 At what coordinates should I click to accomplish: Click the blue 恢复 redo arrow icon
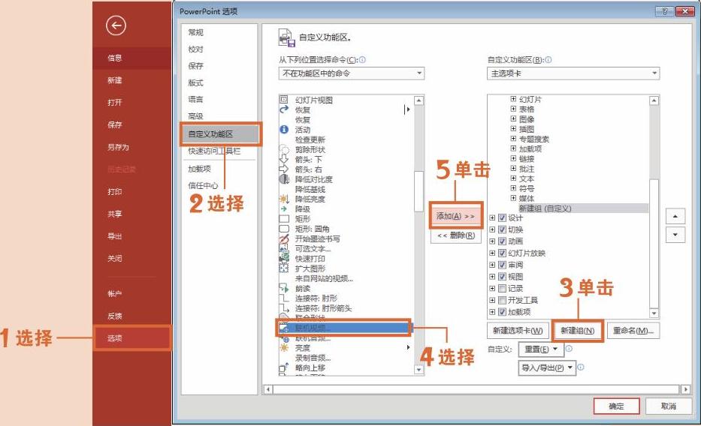(x=284, y=109)
